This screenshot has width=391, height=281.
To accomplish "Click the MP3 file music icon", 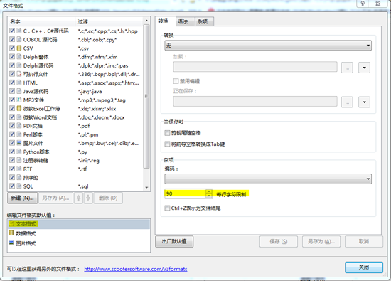I will [x=19, y=100].
